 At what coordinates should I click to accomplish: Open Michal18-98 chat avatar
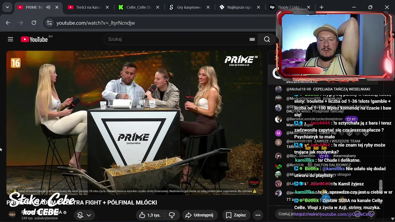pos(278,89)
